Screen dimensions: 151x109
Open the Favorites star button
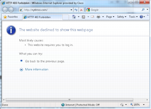[11, 17]
